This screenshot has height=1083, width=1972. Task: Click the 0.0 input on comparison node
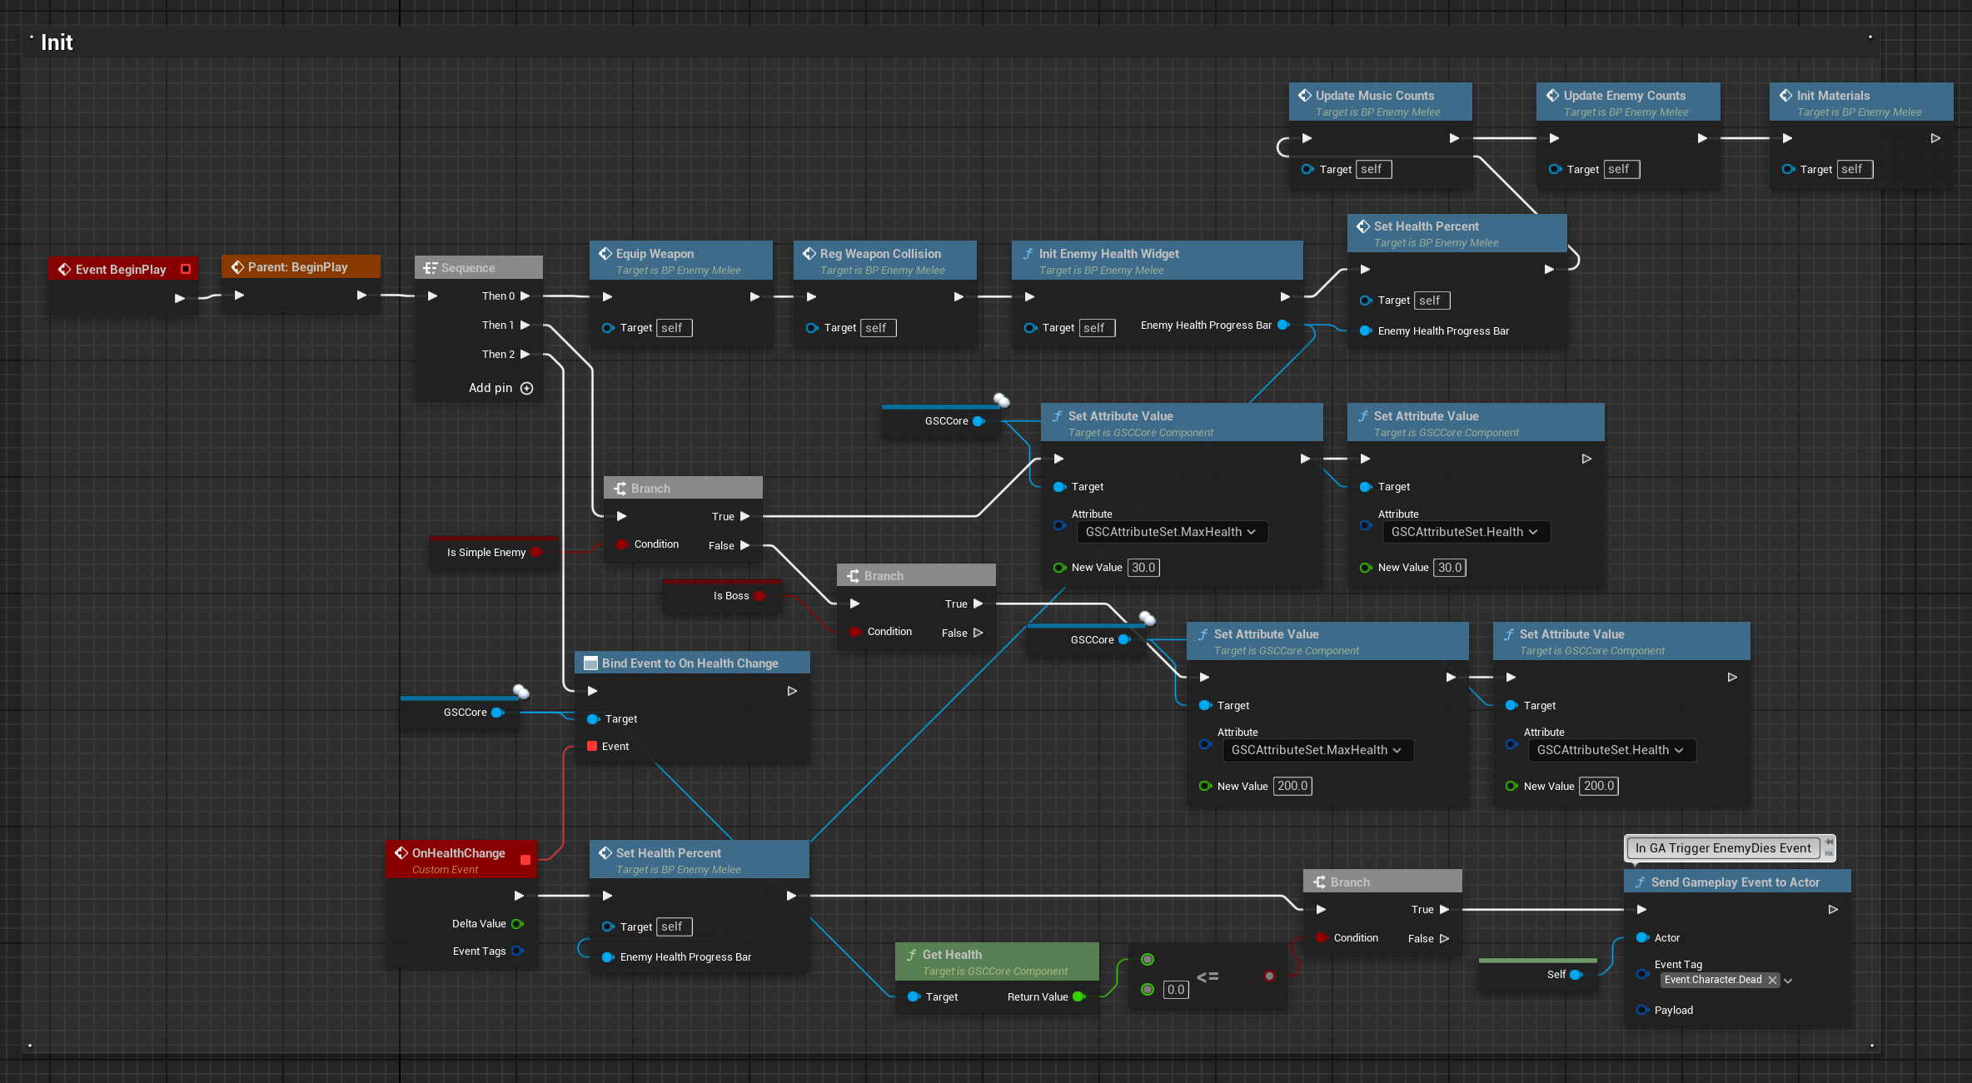tap(1175, 990)
